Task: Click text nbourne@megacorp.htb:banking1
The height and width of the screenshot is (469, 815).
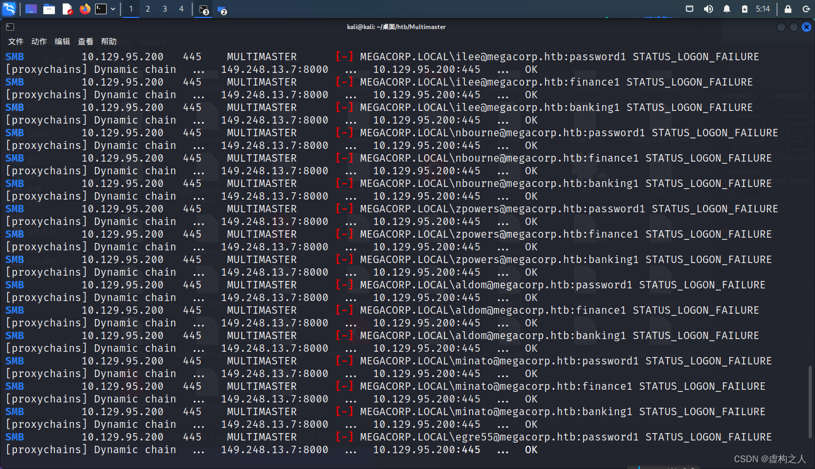Action: point(547,183)
